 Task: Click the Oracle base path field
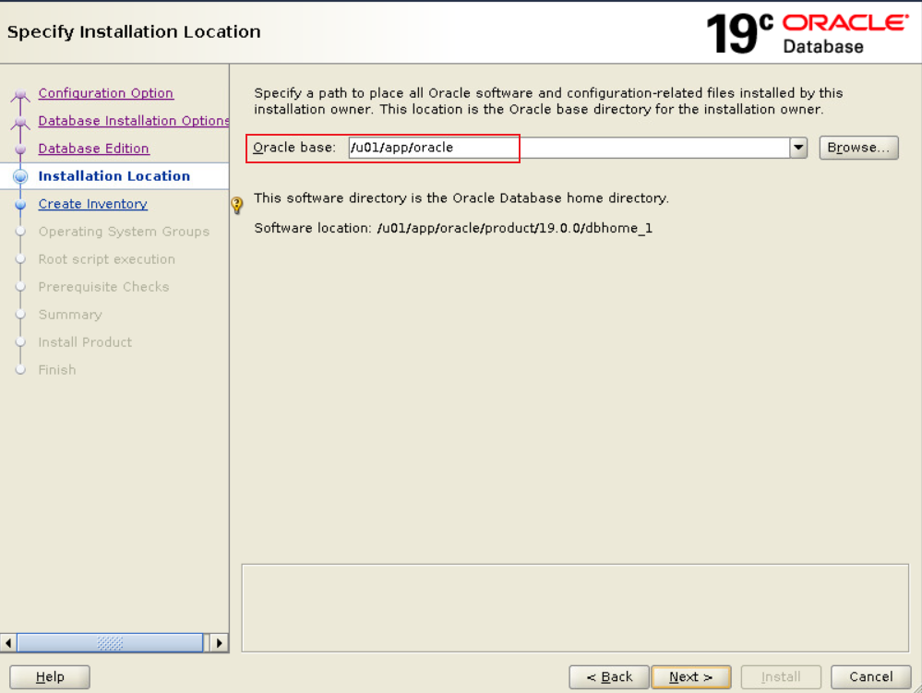569,148
